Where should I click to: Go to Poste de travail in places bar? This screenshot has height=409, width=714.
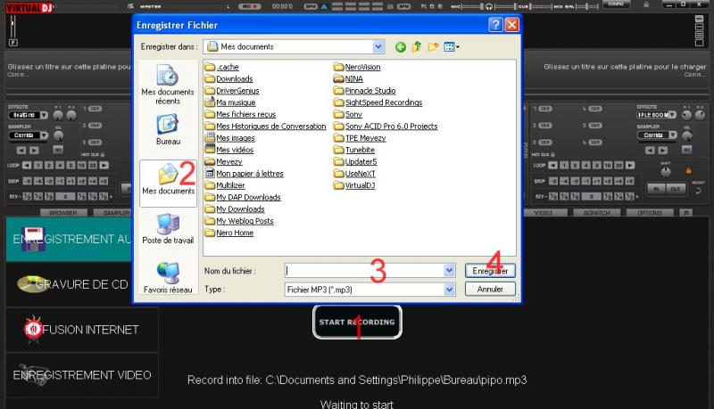[x=168, y=229]
